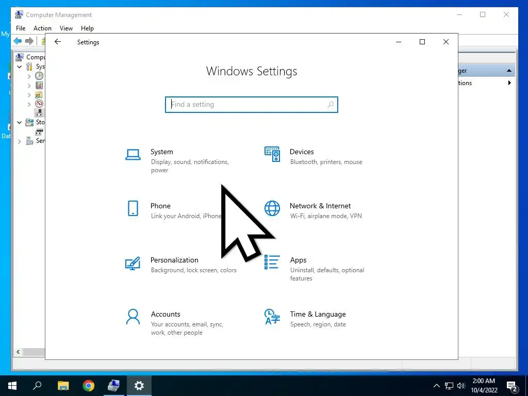Launch Google Chrome from taskbar

[x=89, y=386]
